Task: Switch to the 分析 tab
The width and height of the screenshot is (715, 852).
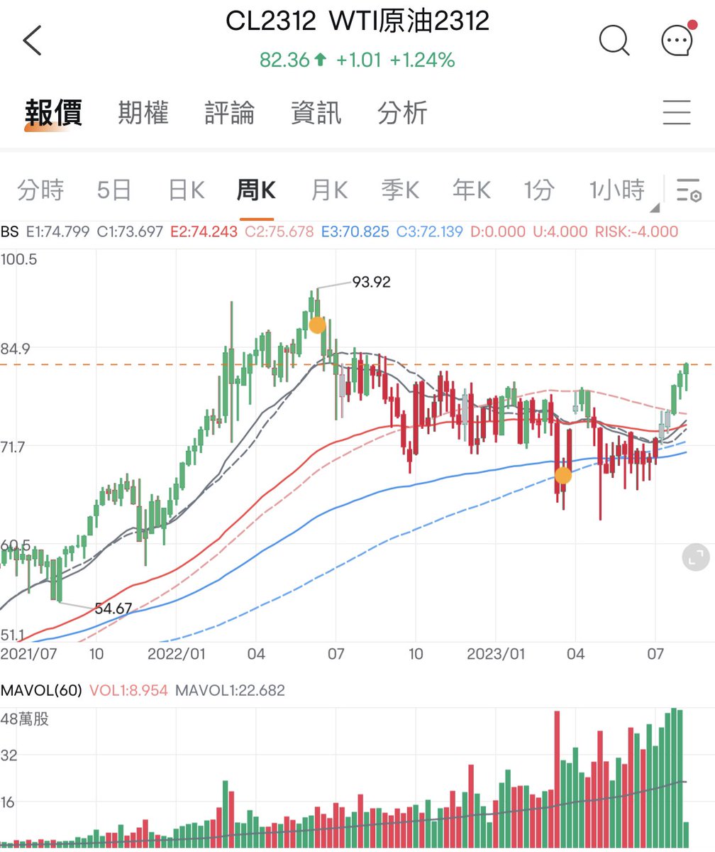Action: 402,113
